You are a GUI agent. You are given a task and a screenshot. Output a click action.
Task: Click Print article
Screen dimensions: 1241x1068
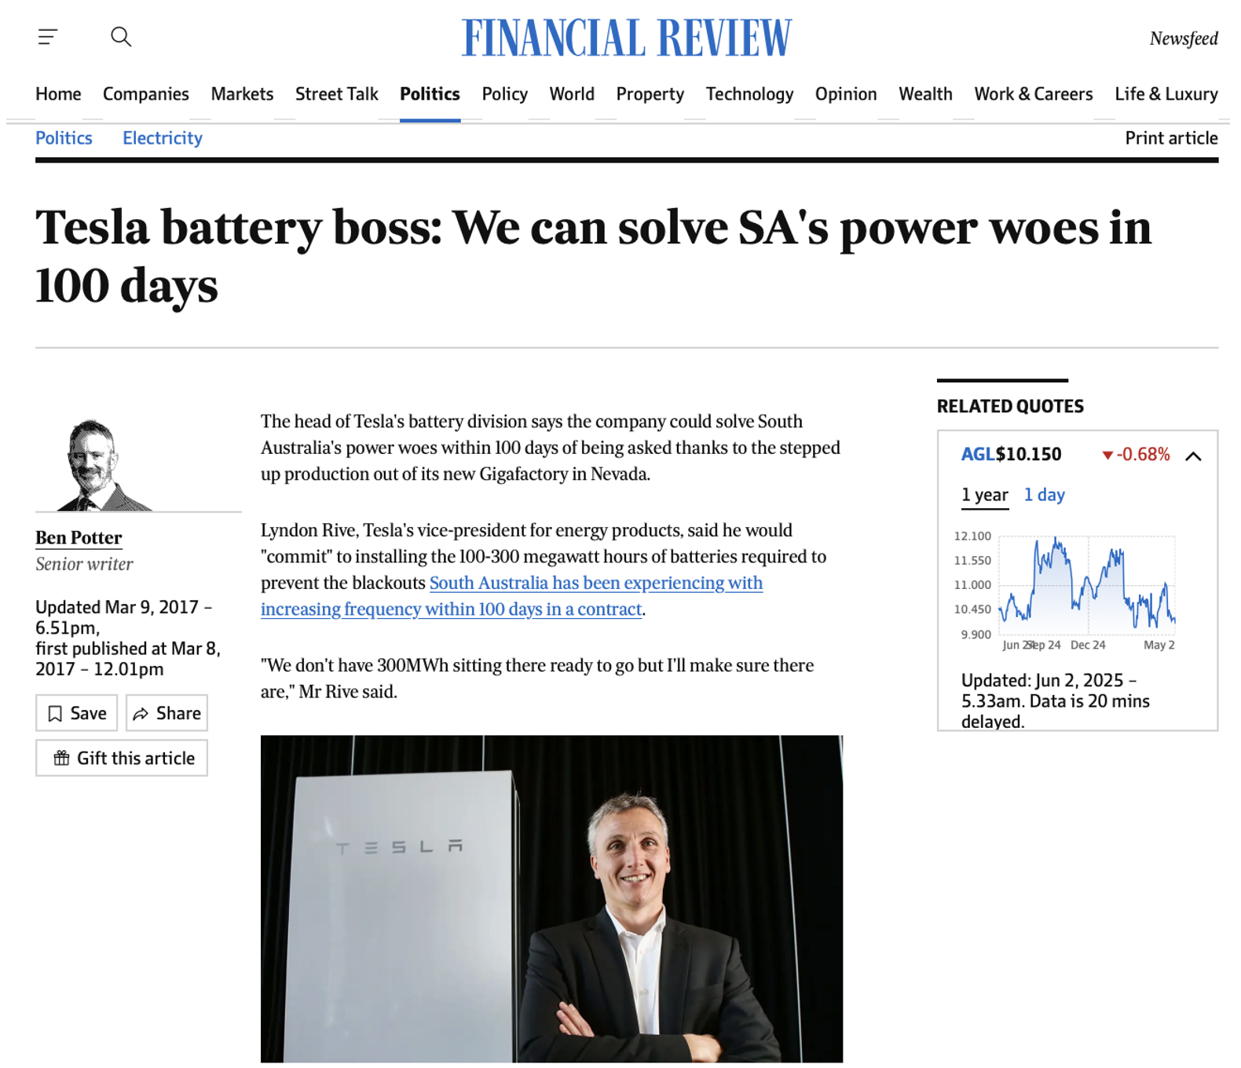pyautogui.click(x=1171, y=138)
